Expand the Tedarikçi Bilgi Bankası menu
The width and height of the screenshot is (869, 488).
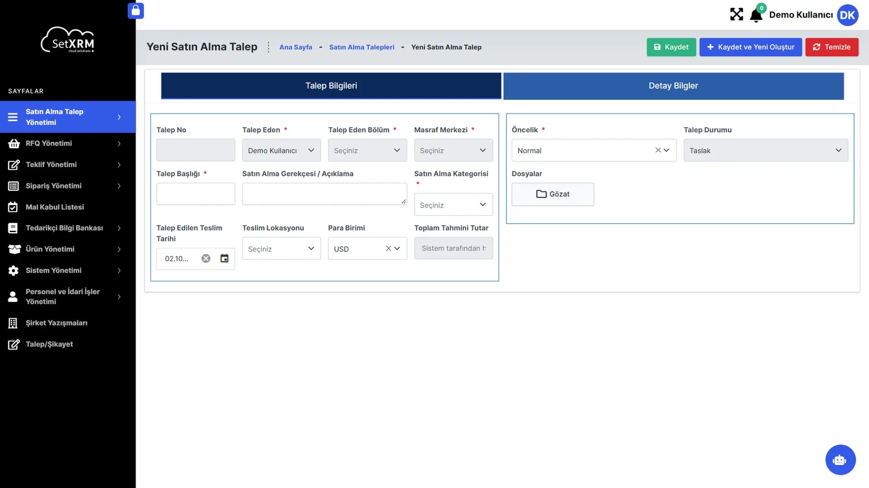tap(68, 228)
